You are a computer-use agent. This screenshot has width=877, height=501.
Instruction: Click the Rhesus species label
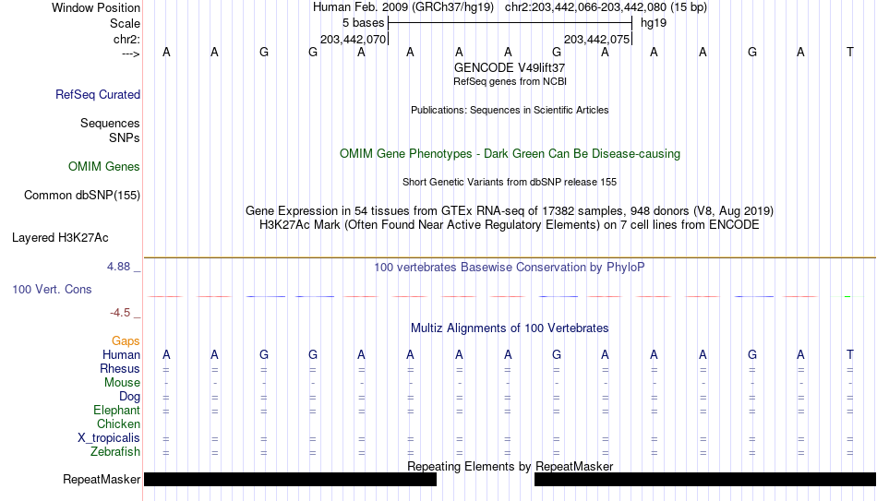tap(120, 368)
